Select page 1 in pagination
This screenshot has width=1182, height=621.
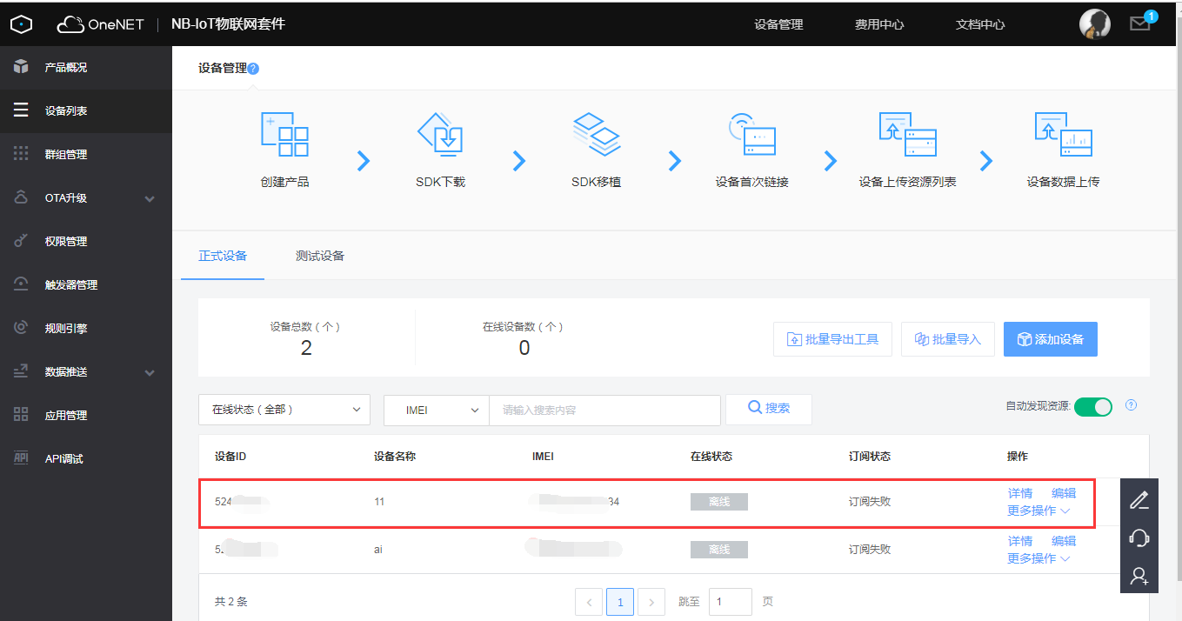(620, 602)
